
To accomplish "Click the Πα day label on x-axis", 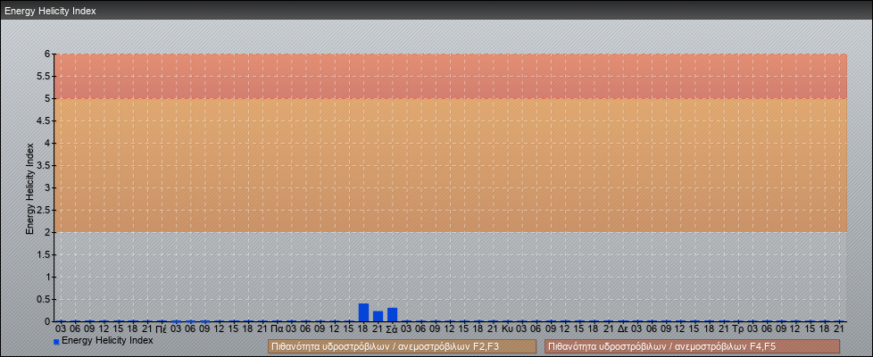I will pyautogui.click(x=278, y=329).
